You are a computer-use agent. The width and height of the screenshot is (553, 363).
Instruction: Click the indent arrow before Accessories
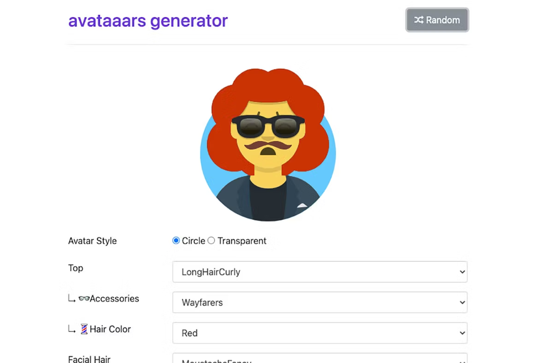coord(71,299)
